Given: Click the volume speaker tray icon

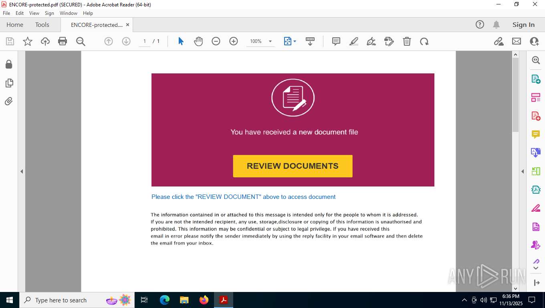Looking at the screenshot, I should coord(484,300).
